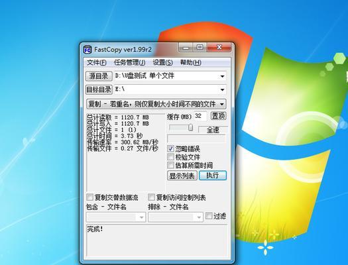Close the FastCopy window
This screenshot has height=265, width=348.
click(219, 48)
